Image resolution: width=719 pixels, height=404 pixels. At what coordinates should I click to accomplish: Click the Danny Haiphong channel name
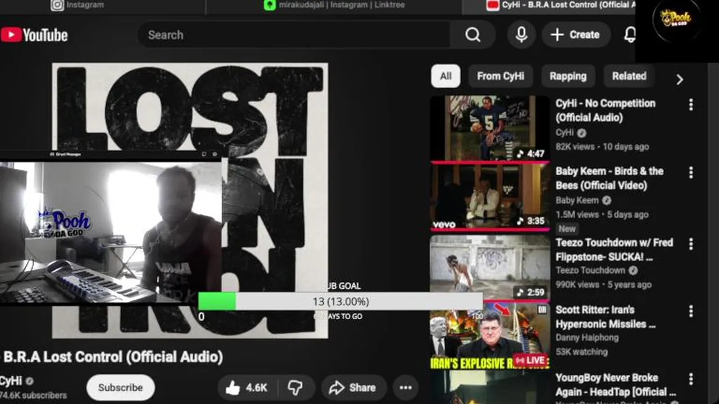pyautogui.click(x=587, y=338)
